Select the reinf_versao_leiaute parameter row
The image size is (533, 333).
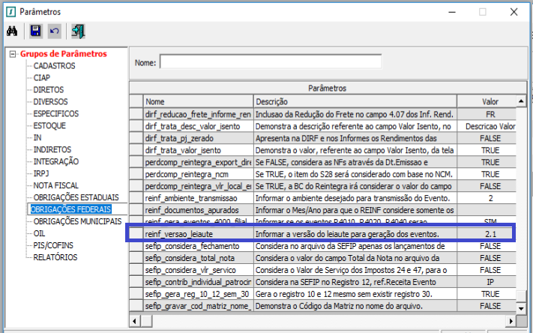[x=198, y=234]
